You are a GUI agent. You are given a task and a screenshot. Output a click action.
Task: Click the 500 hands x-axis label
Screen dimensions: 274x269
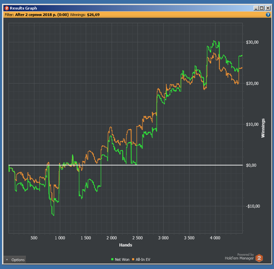click(34, 238)
